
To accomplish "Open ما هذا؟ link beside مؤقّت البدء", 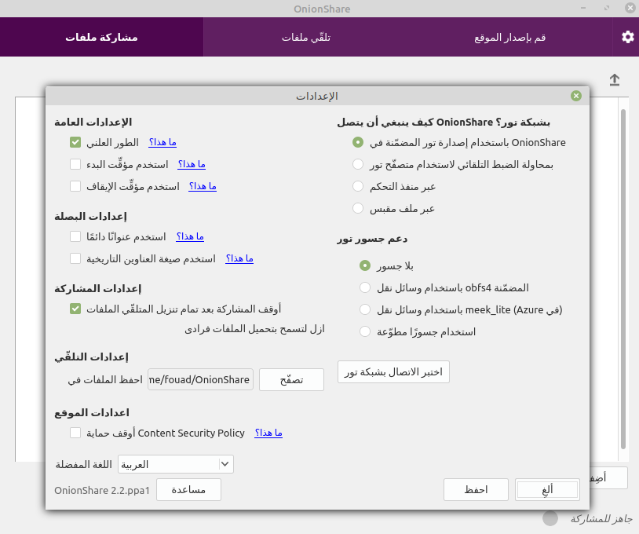I will (x=192, y=164).
